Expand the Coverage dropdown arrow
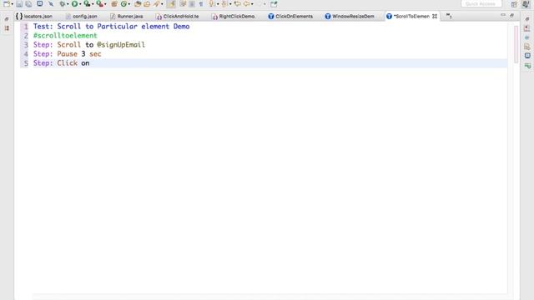This screenshot has width=534, height=300. pyautogui.click(x=93, y=4)
